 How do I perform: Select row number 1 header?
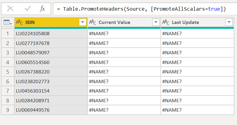click(x=8, y=33)
